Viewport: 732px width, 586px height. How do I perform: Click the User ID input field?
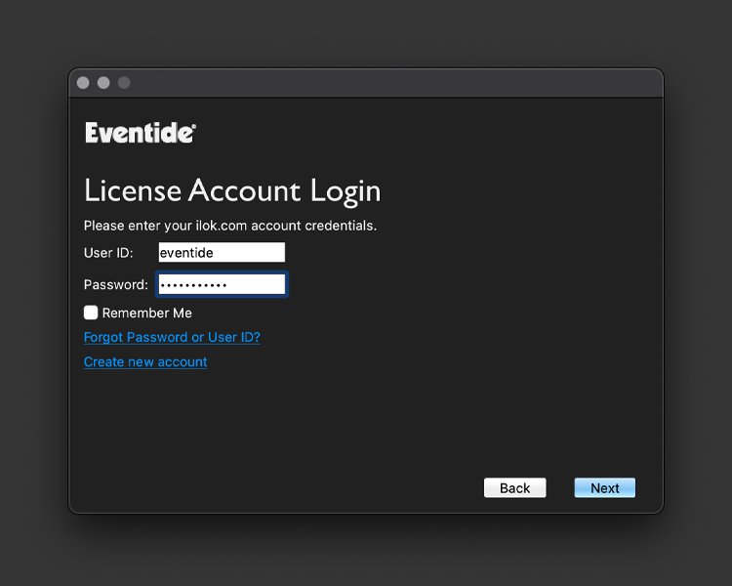click(x=222, y=253)
